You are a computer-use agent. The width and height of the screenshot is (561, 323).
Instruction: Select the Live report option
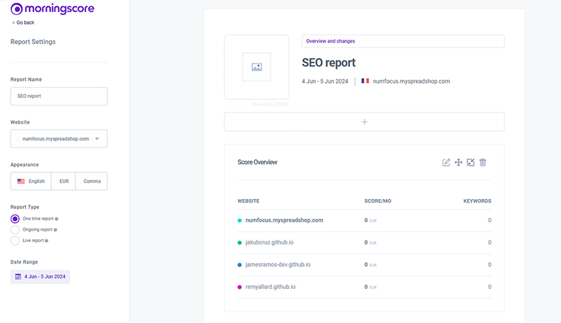point(15,241)
